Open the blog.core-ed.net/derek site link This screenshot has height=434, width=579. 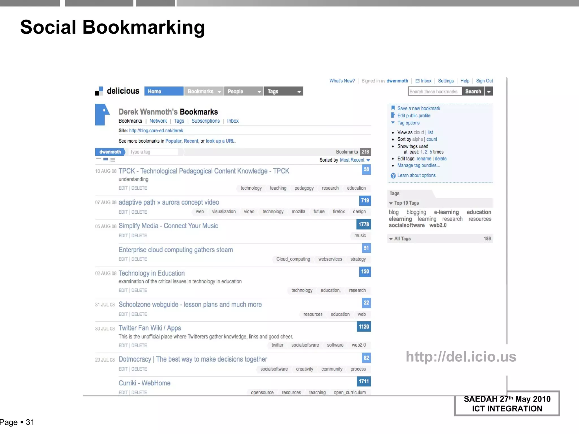coord(156,131)
